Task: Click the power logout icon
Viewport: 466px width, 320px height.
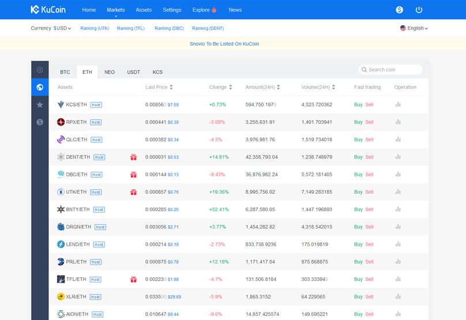Action: click(419, 10)
